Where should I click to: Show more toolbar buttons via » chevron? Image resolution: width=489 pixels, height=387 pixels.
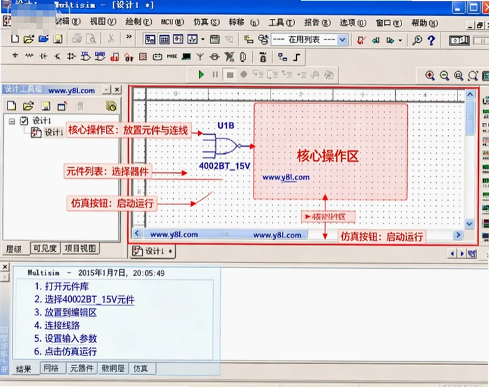tap(128, 36)
